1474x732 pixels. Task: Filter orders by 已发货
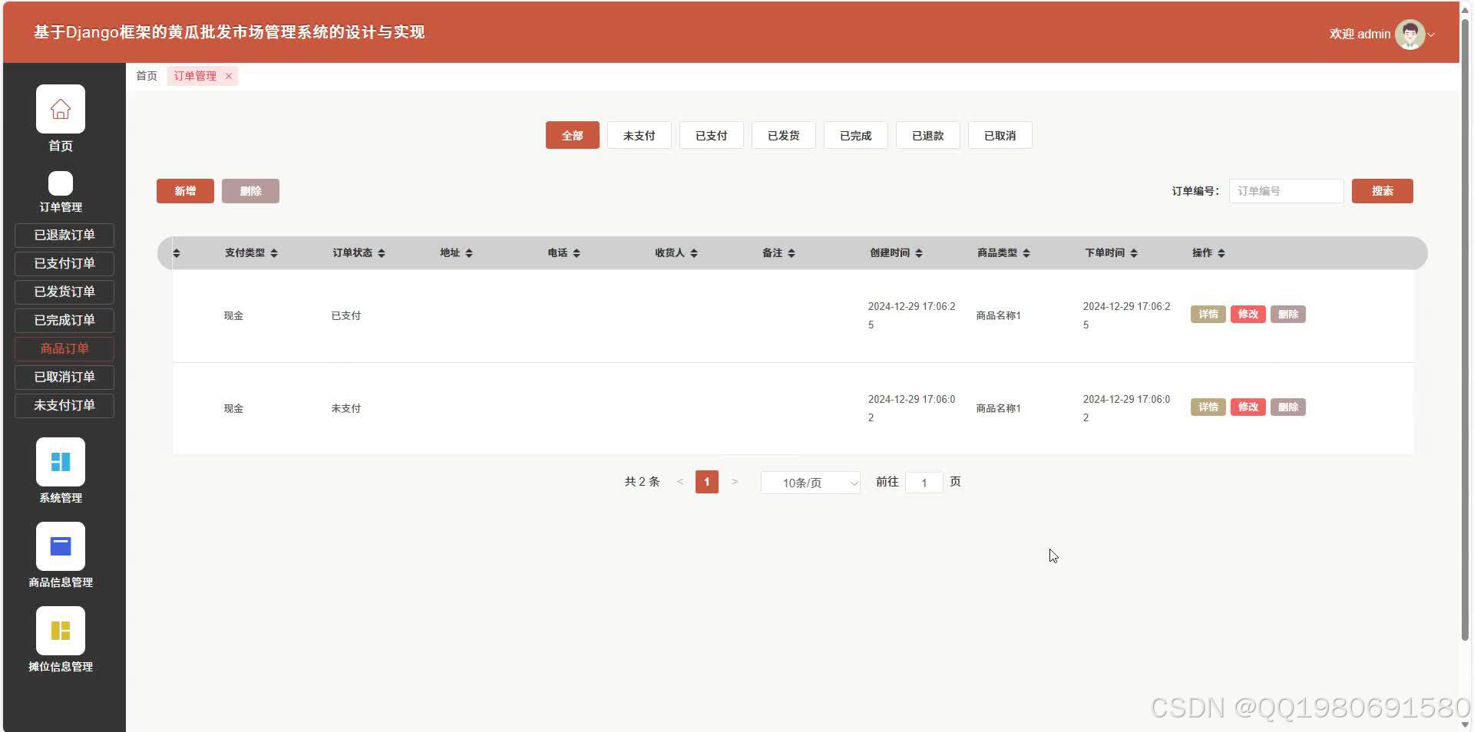[x=784, y=135]
